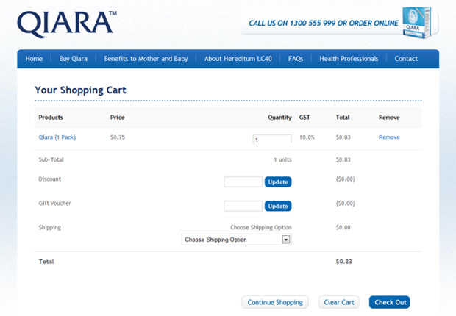Click the Qiara product box image
Viewport: 456px width, 316px height.
(417, 23)
